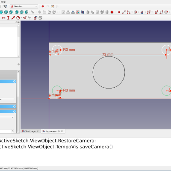This screenshot has height=171, width=171.
Task: Click the toggle driving constraint icon
Action: coord(35,18)
